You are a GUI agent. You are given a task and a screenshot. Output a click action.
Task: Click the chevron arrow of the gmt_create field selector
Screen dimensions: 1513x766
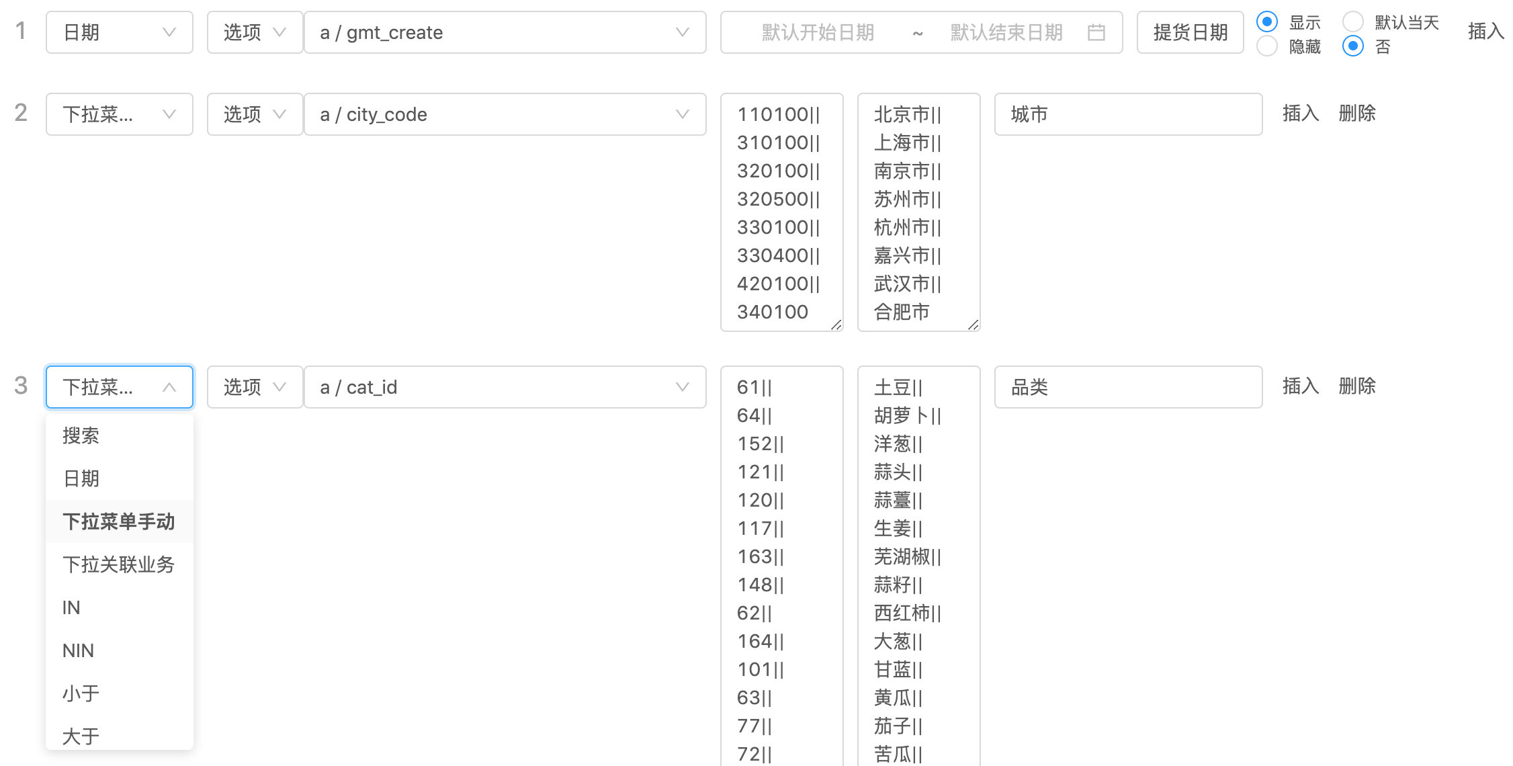coord(682,32)
